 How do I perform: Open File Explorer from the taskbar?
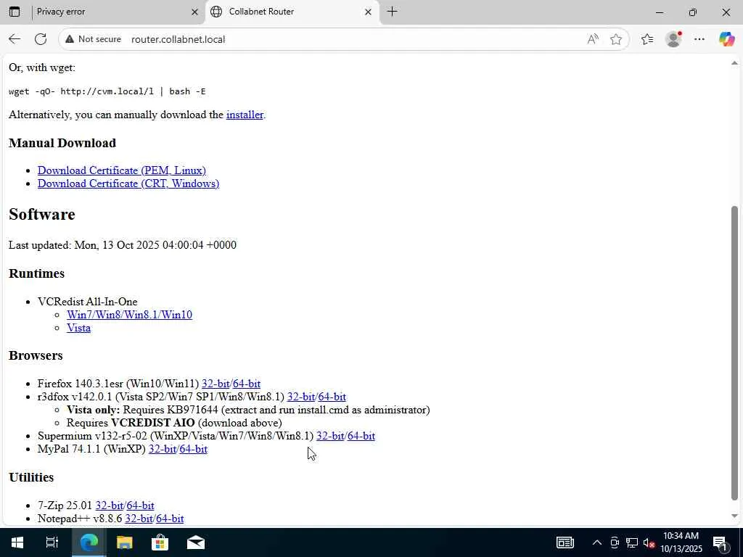125,542
